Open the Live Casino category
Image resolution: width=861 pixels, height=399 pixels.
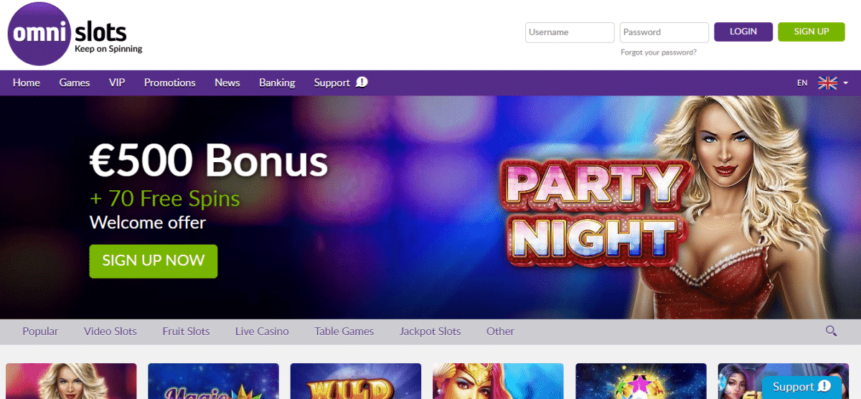262,331
